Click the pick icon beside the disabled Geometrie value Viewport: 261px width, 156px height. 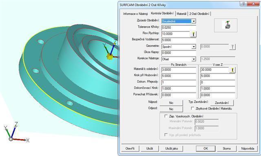pyautogui.click(x=232, y=47)
